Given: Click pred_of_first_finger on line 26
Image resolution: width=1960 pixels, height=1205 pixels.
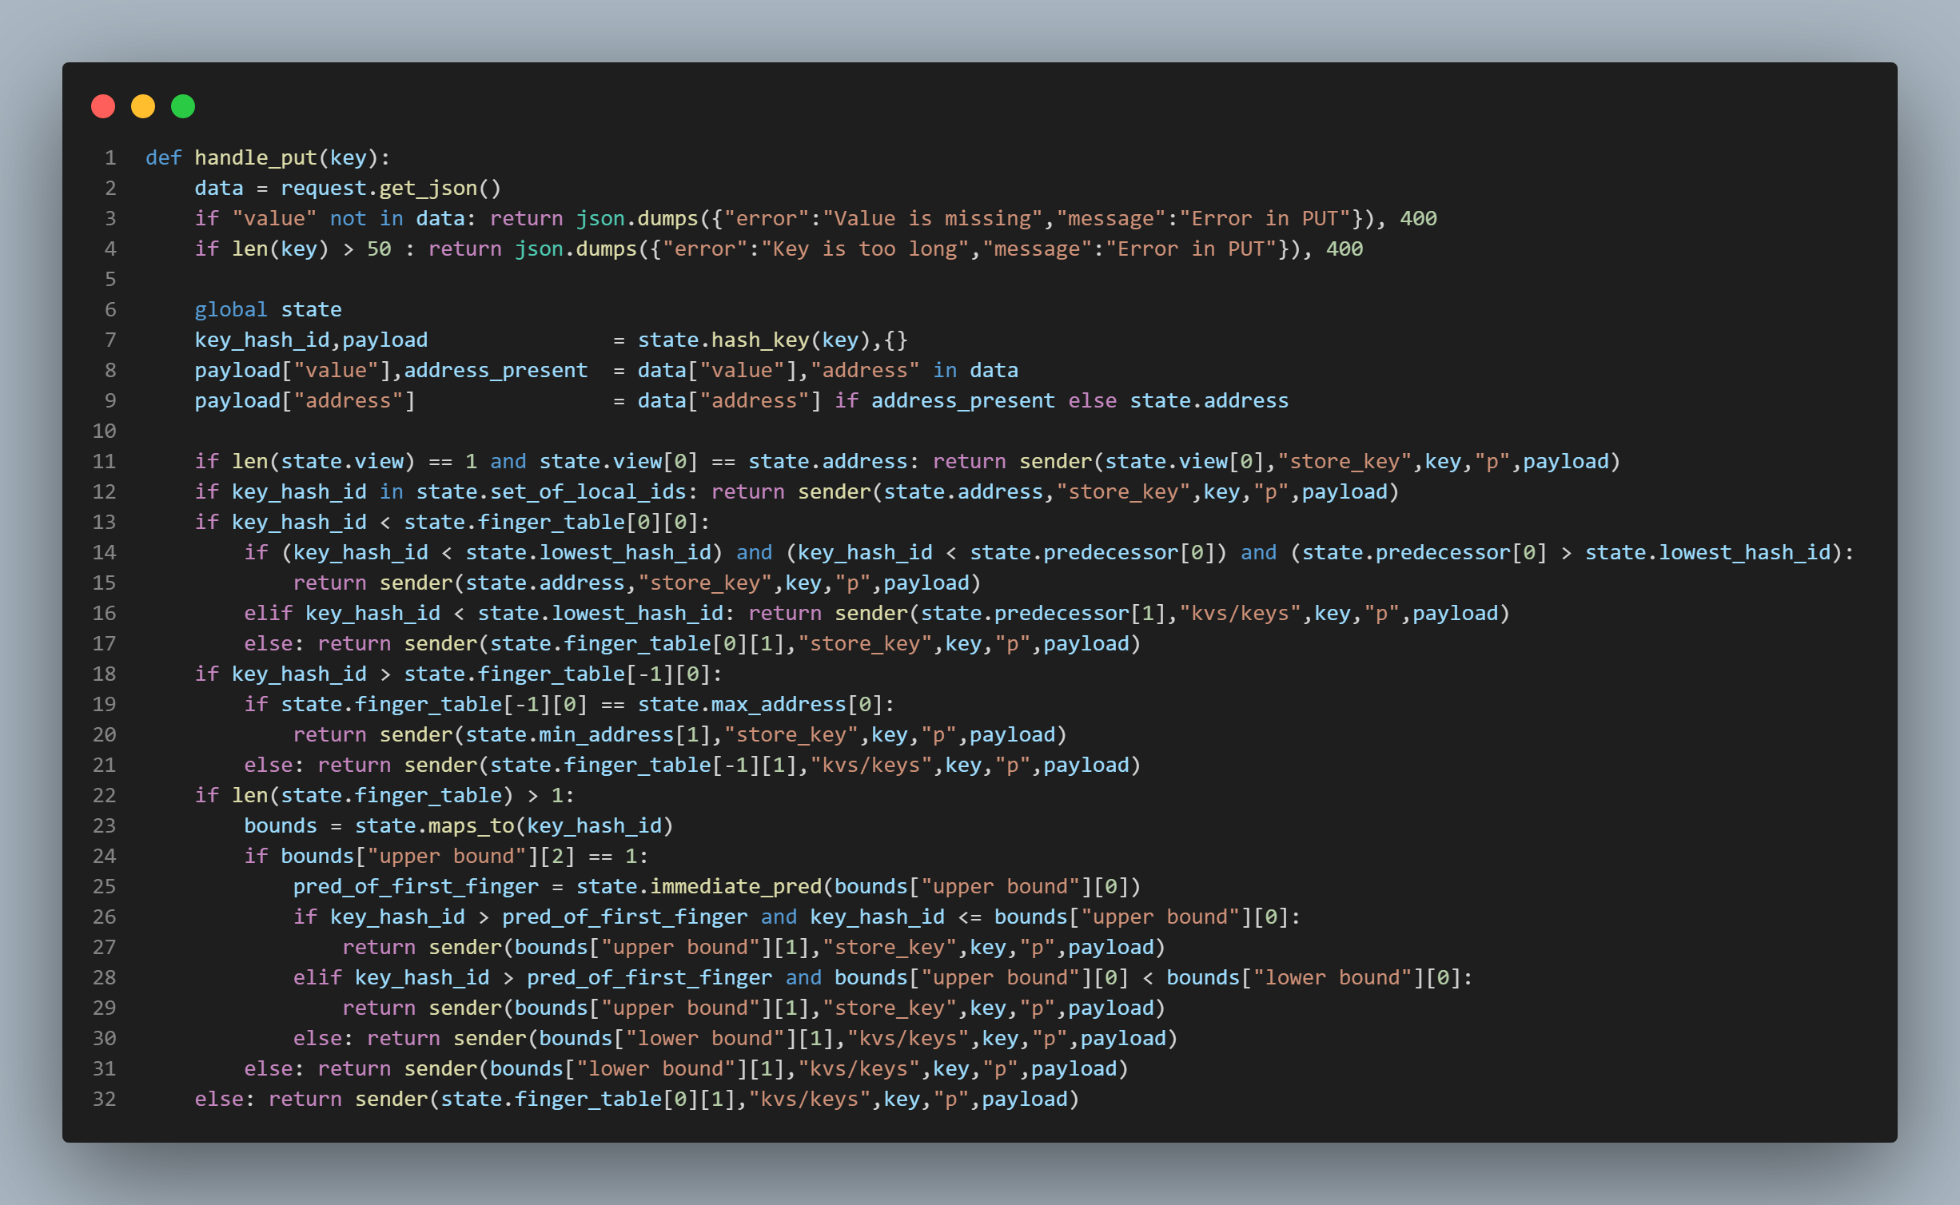Looking at the screenshot, I should click(625, 917).
